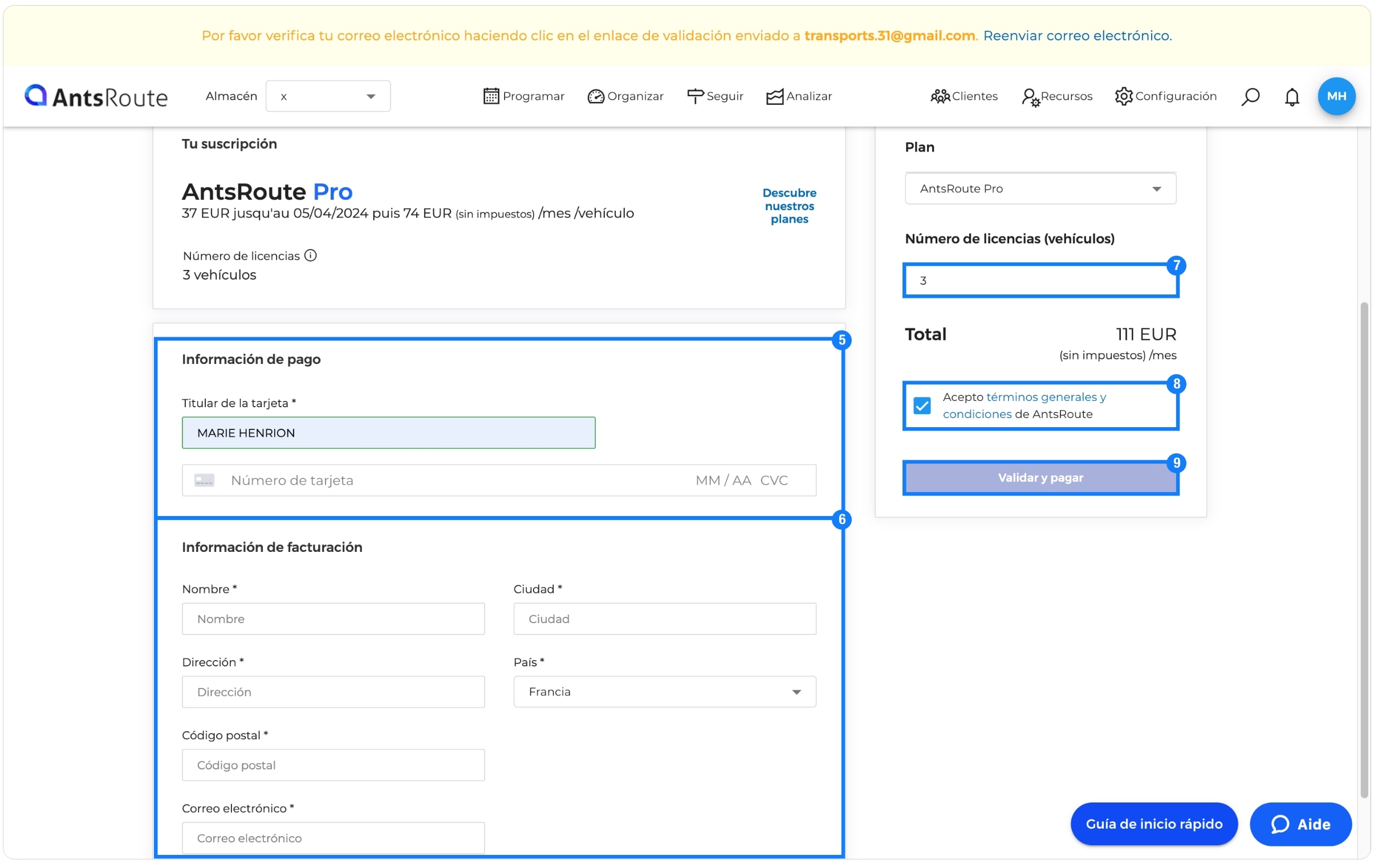1374x864 pixels.
Task: Click the 'AntsRoute Pro' subscription heading
Action: (267, 191)
